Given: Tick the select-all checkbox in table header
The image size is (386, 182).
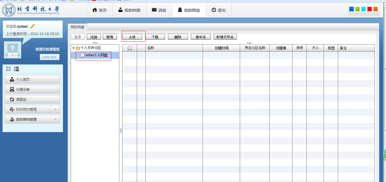Looking at the screenshot, I should [130, 48].
